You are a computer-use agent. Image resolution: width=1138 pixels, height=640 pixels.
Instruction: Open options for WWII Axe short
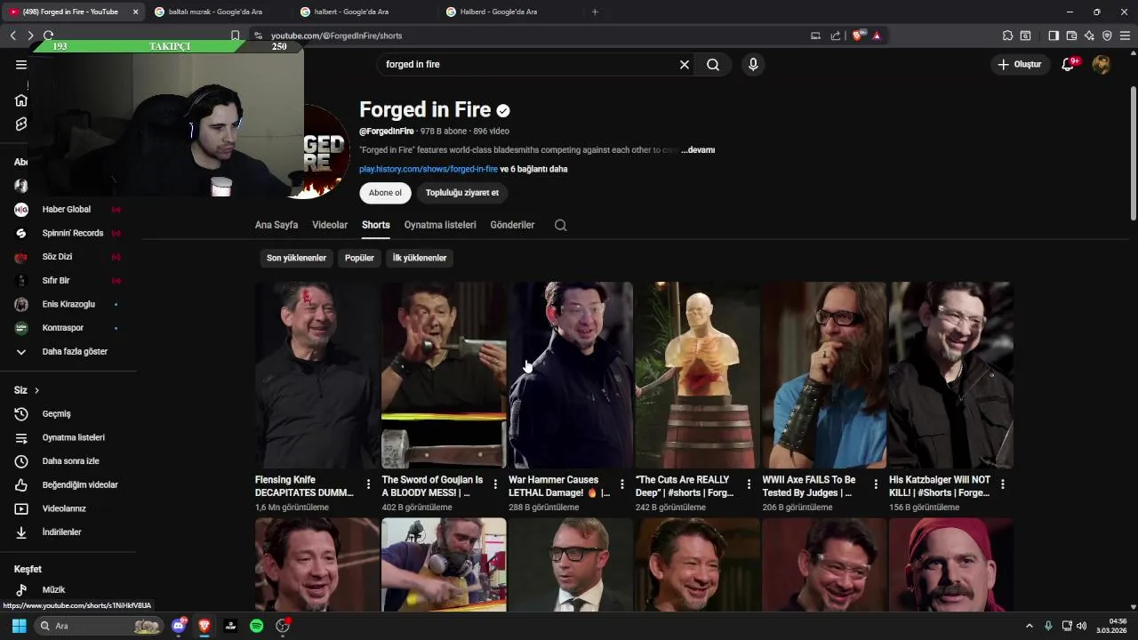click(876, 484)
